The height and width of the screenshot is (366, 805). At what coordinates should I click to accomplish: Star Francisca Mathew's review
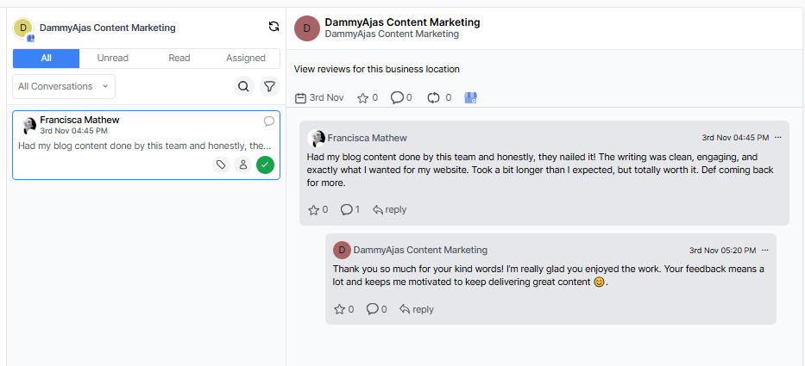point(313,209)
